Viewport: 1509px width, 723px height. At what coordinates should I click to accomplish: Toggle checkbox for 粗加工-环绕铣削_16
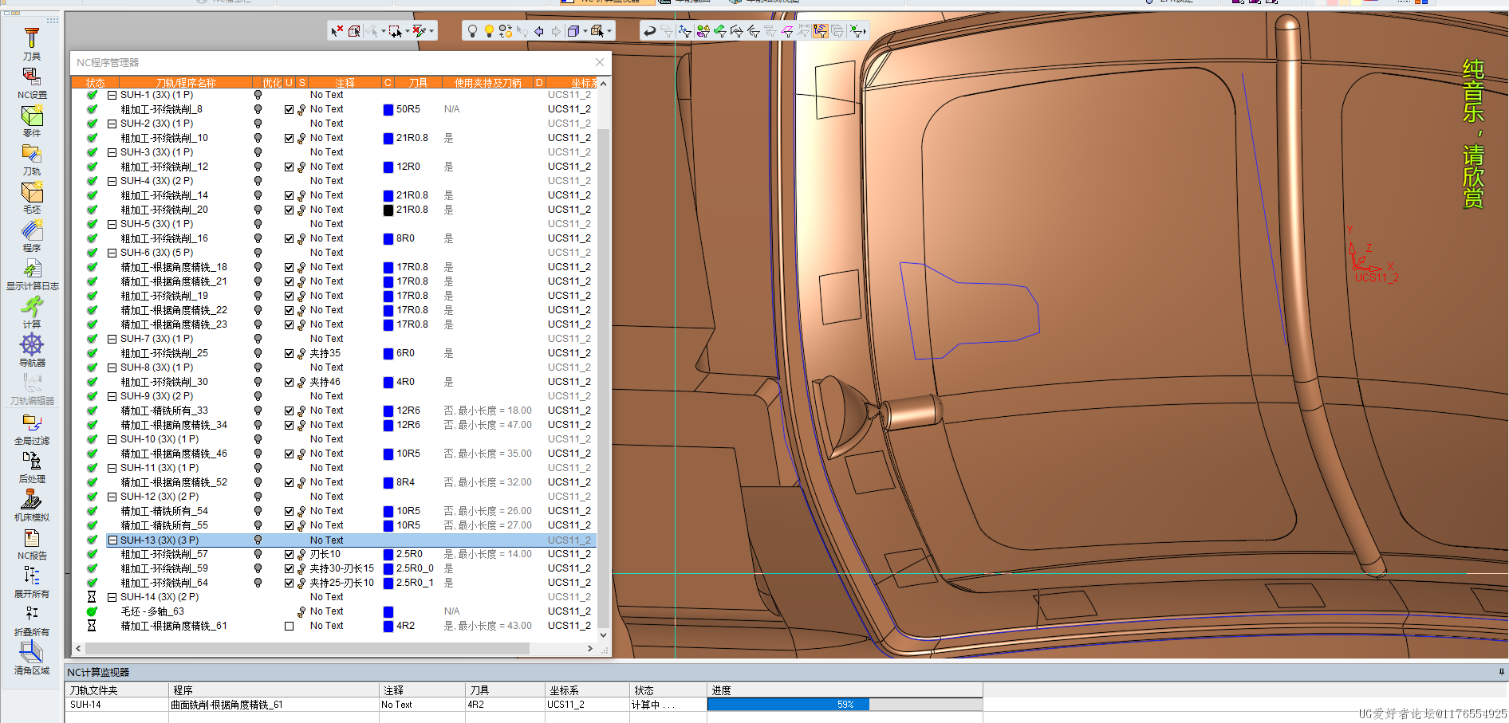tap(289, 238)
